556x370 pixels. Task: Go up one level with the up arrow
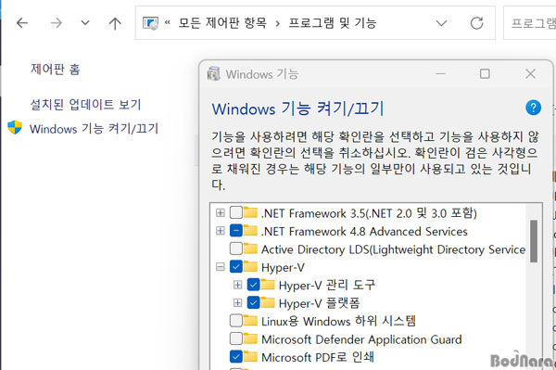point(115,23)
